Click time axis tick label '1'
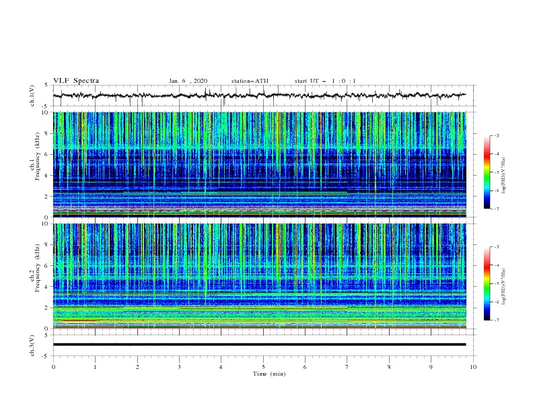533x412 pixels. (96, 367)
